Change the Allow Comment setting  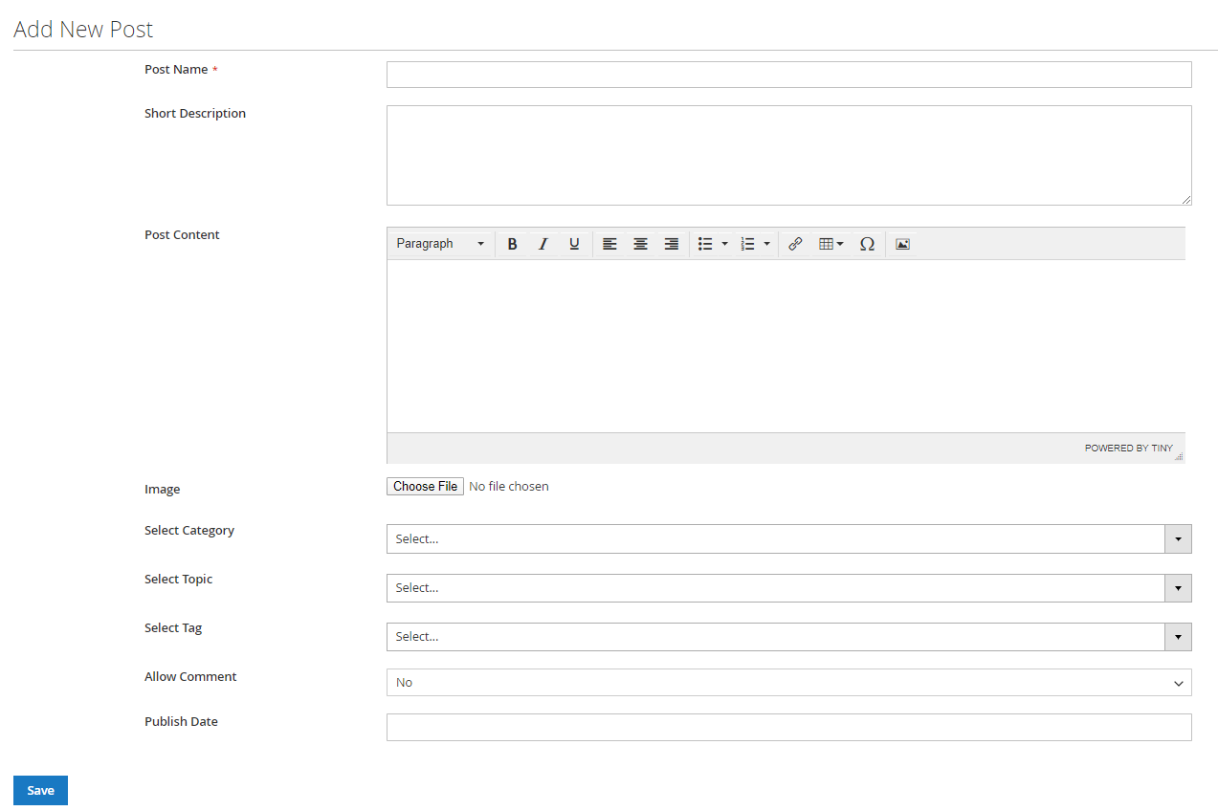[788, 683]
